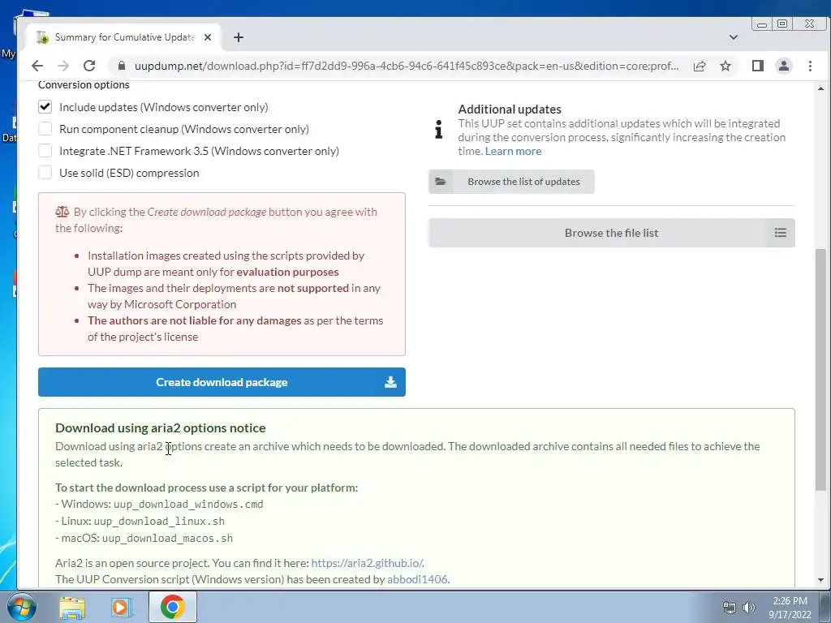Open the aria2.github.io link
This screenshot has height=623, width=831.
coord(367,563)
